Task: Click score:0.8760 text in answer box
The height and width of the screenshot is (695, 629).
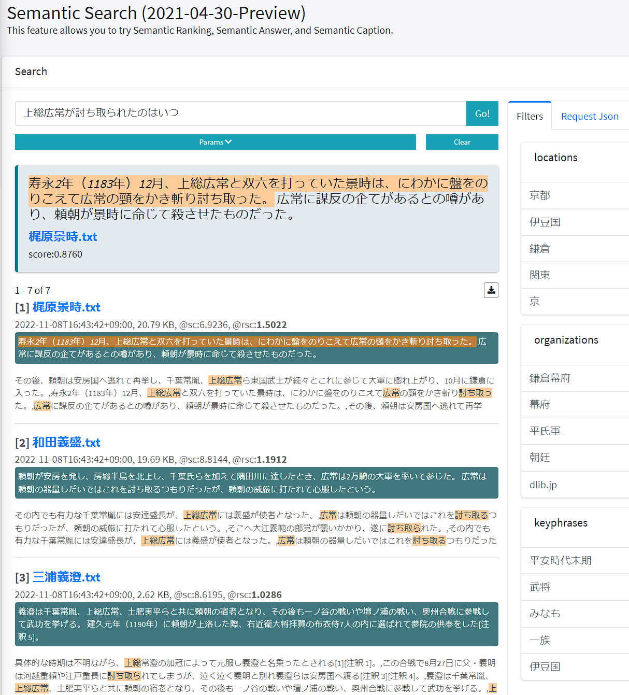Action: pos(55,254)
